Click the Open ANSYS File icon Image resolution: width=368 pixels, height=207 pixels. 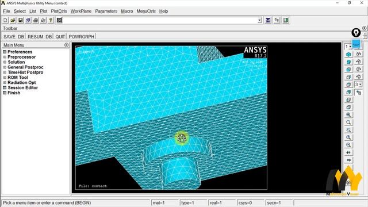click(x=13, y=20)
